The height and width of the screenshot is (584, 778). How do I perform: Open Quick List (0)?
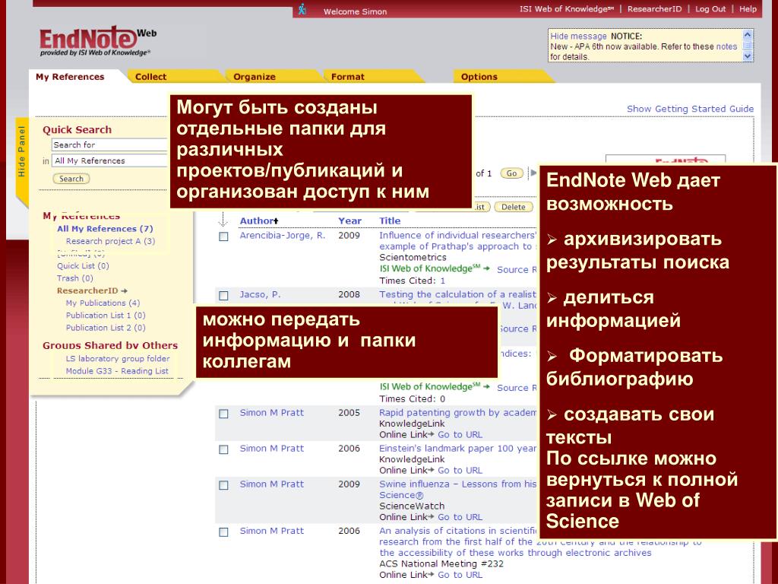82,265
